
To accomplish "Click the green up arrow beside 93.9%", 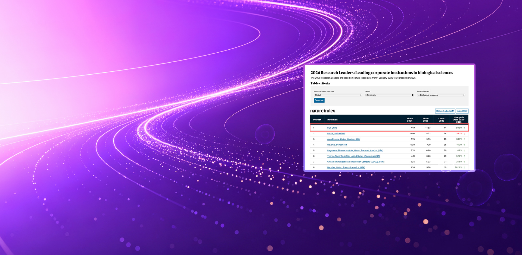I will click(464, 128).
